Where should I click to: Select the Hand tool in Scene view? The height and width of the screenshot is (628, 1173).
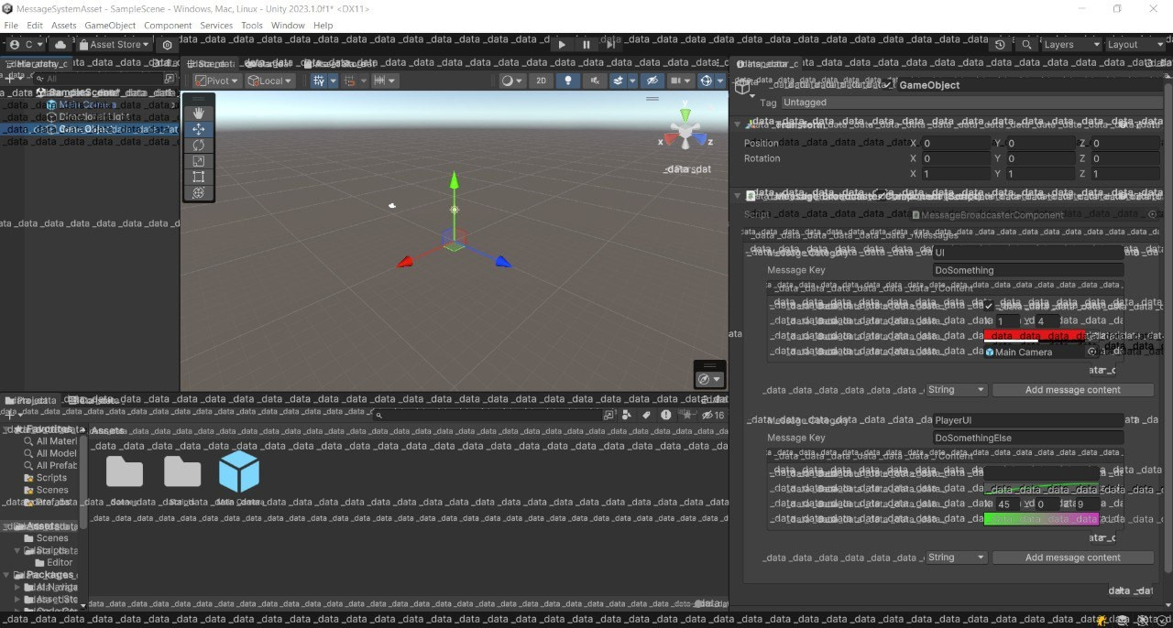[198, 113]
